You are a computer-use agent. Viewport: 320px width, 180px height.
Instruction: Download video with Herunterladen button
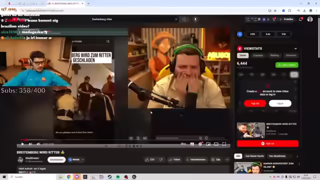click(x=196, y=159)
